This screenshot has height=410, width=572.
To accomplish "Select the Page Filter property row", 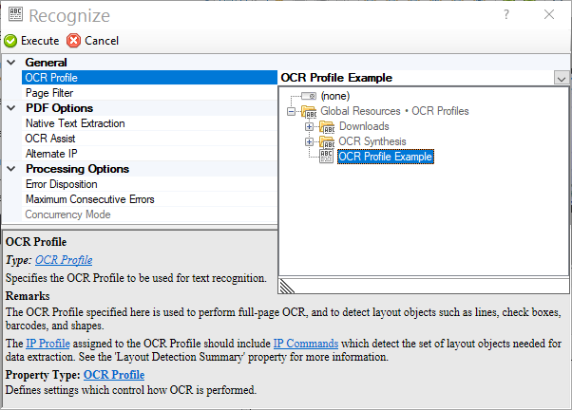I will pyautogui.click(x=49, y=93).
